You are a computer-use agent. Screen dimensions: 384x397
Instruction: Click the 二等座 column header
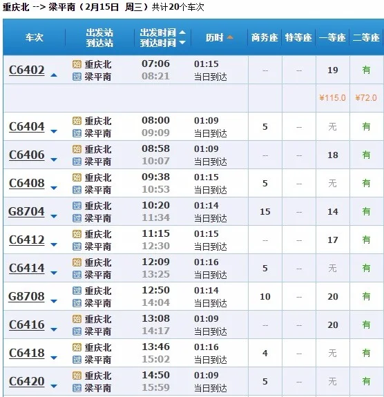pos(366,37)
